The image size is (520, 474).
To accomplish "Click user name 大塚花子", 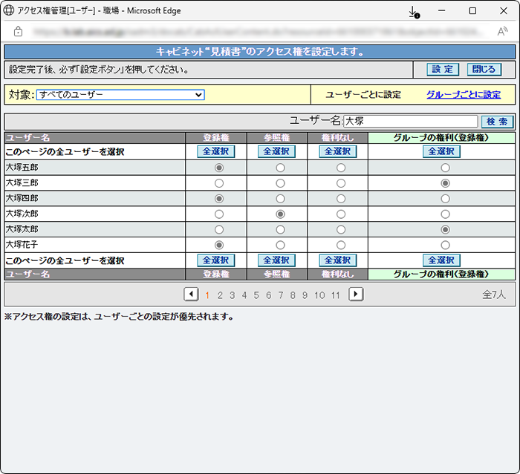I will [22, 245].
